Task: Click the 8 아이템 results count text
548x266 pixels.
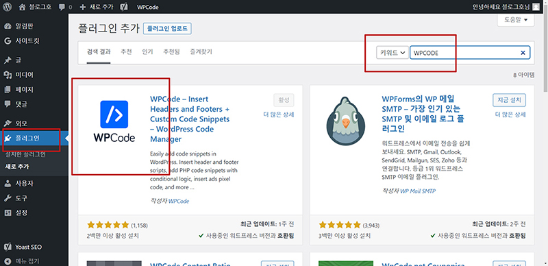Action: (x=524, y=75)
